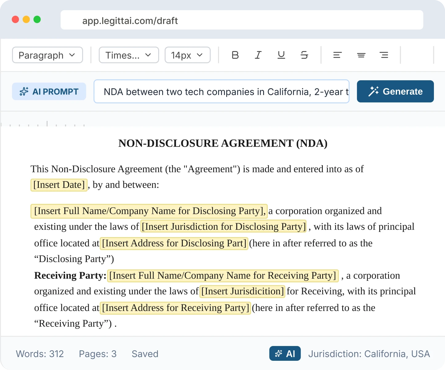Toggle bold formatting

(235, 55)
